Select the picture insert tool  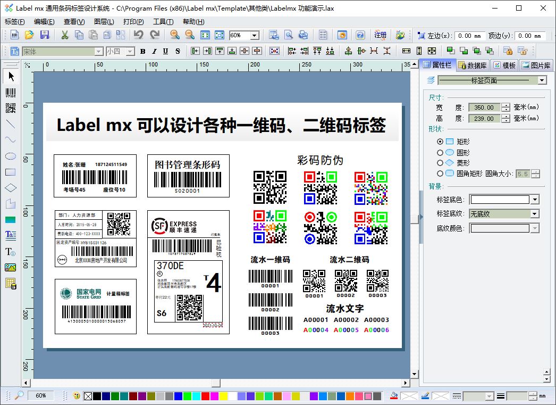click(11, 267)
